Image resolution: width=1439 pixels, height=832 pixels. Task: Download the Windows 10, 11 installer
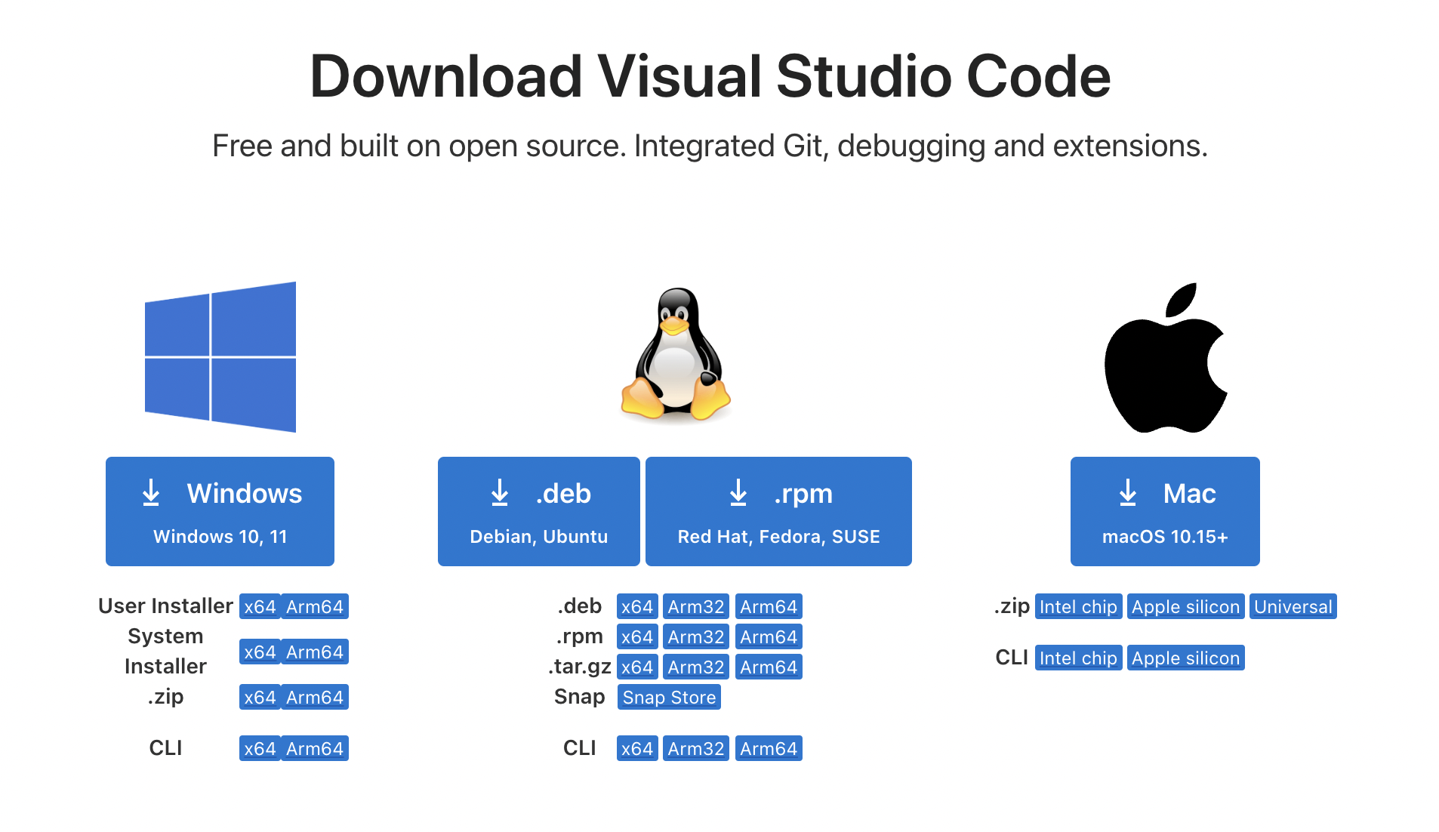pyautogui.click(x=220, y=512)
